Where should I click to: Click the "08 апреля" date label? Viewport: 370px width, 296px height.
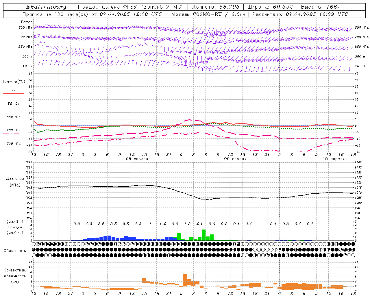tap(137, 159)
